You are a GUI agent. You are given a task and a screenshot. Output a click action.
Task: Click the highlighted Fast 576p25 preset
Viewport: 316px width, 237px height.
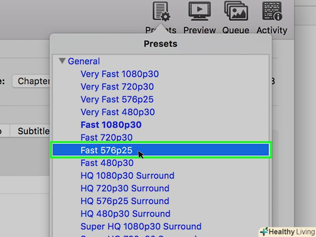pos(107,150)
